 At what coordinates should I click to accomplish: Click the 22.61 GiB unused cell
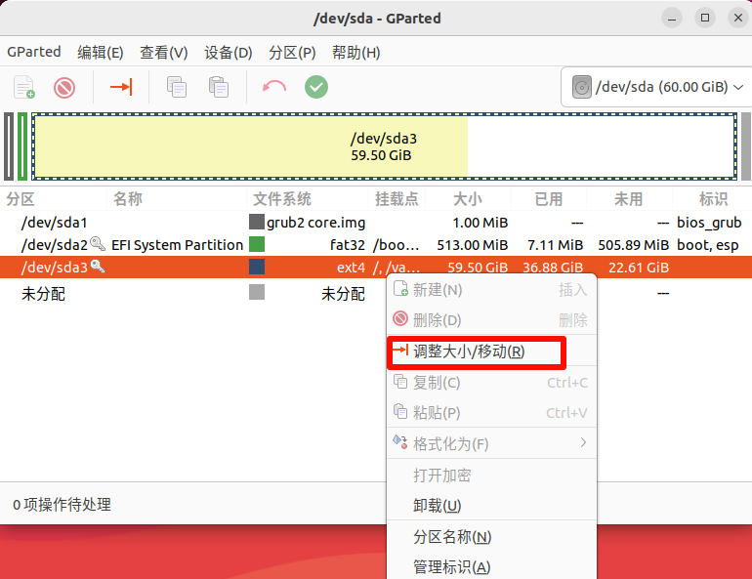[x=639, y=268]
